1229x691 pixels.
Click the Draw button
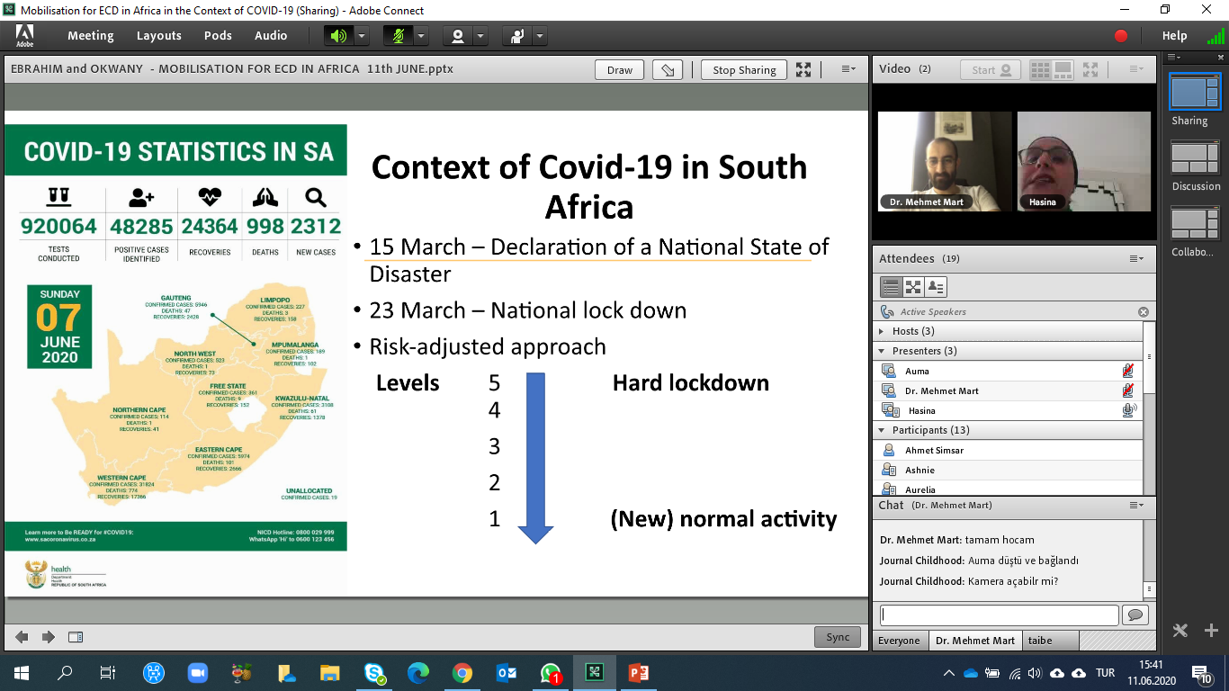(619, 70)
